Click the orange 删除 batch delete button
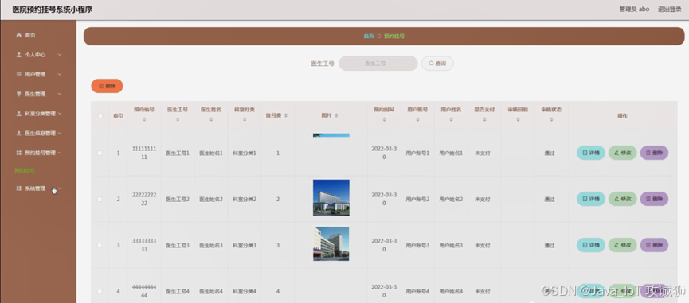689x303 pixels. point(107,86)
